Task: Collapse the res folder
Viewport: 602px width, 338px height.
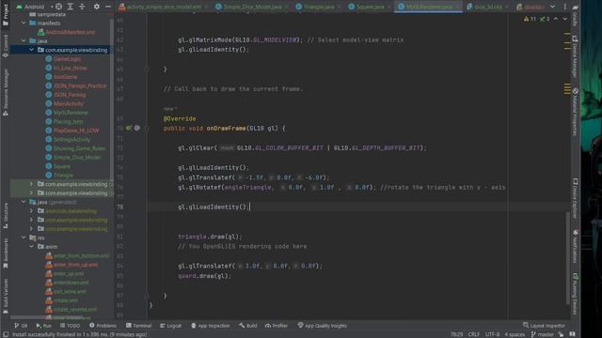Action: coord(24,238)
